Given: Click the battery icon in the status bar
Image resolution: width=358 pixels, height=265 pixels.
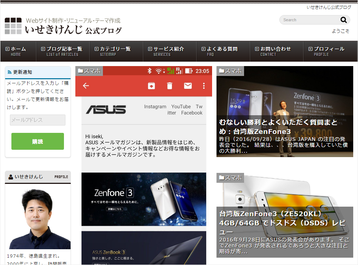Looking at the screenshot, I should [x=189, y=71].
